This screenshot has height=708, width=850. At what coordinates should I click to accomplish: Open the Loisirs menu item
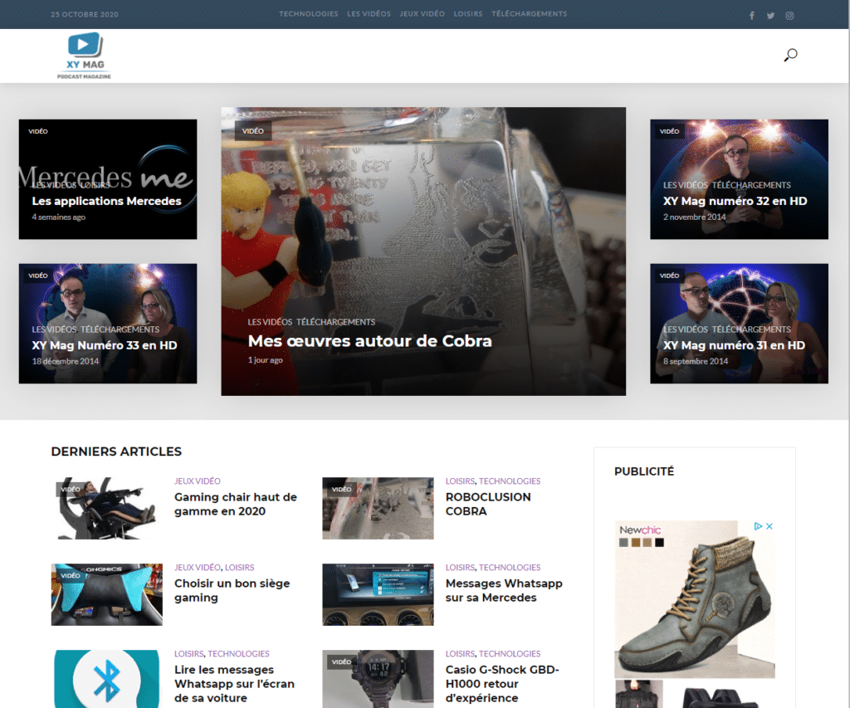(x=468, y=14)
